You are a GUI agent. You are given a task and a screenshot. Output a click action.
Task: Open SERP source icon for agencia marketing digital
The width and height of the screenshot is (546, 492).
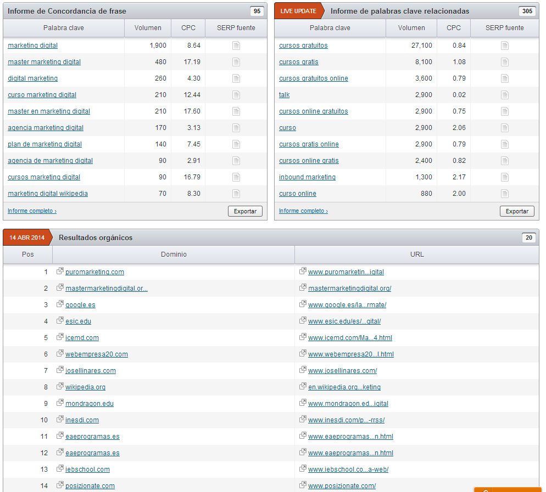click(x=236, y=128)
